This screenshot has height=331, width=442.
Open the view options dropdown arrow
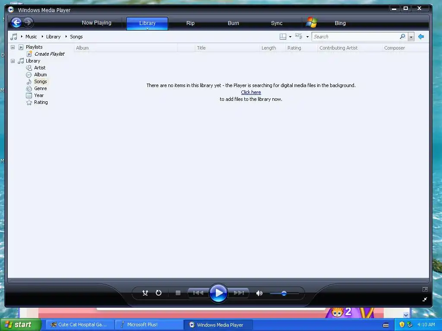click(x=307, y=37)
